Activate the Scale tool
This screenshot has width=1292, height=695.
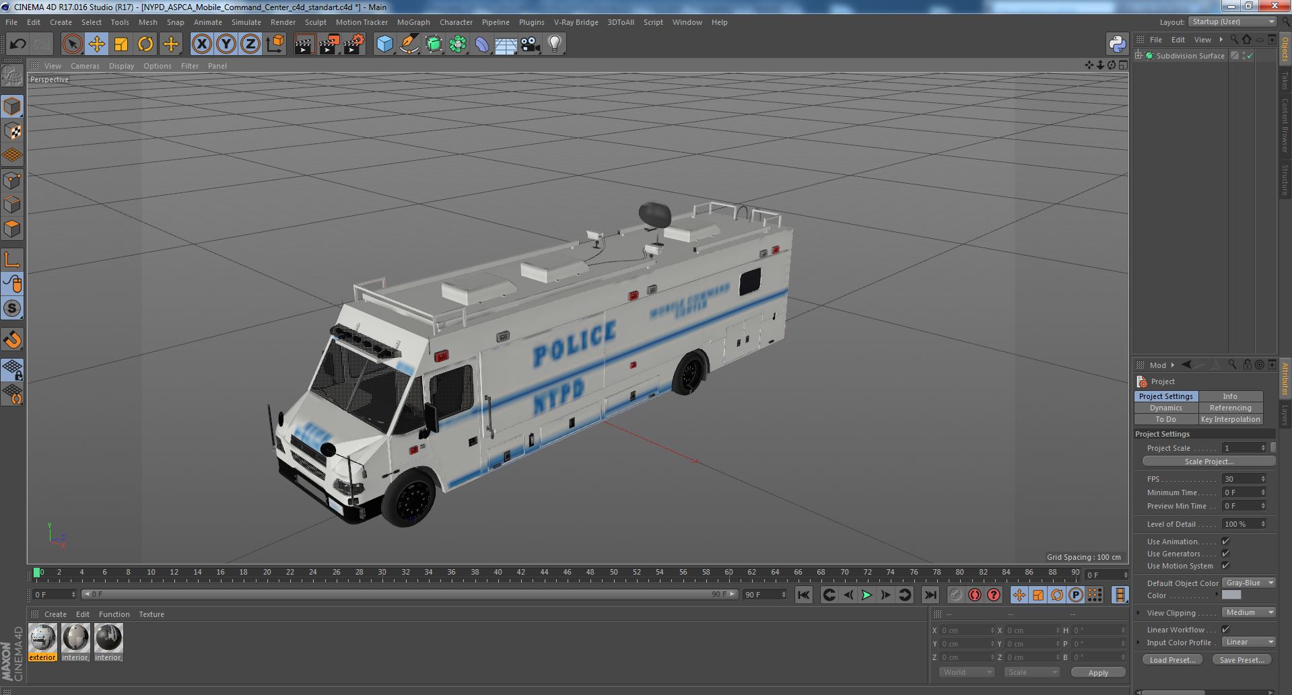(121, 44)
